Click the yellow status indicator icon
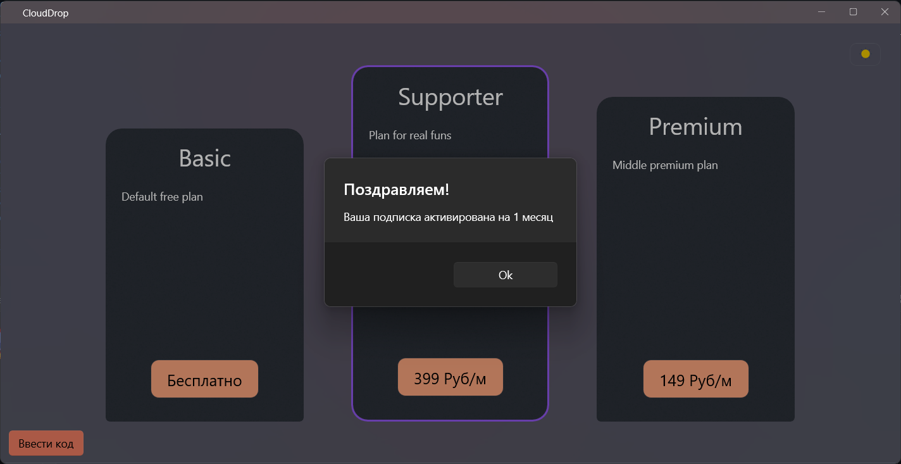 tap(864, 54)
